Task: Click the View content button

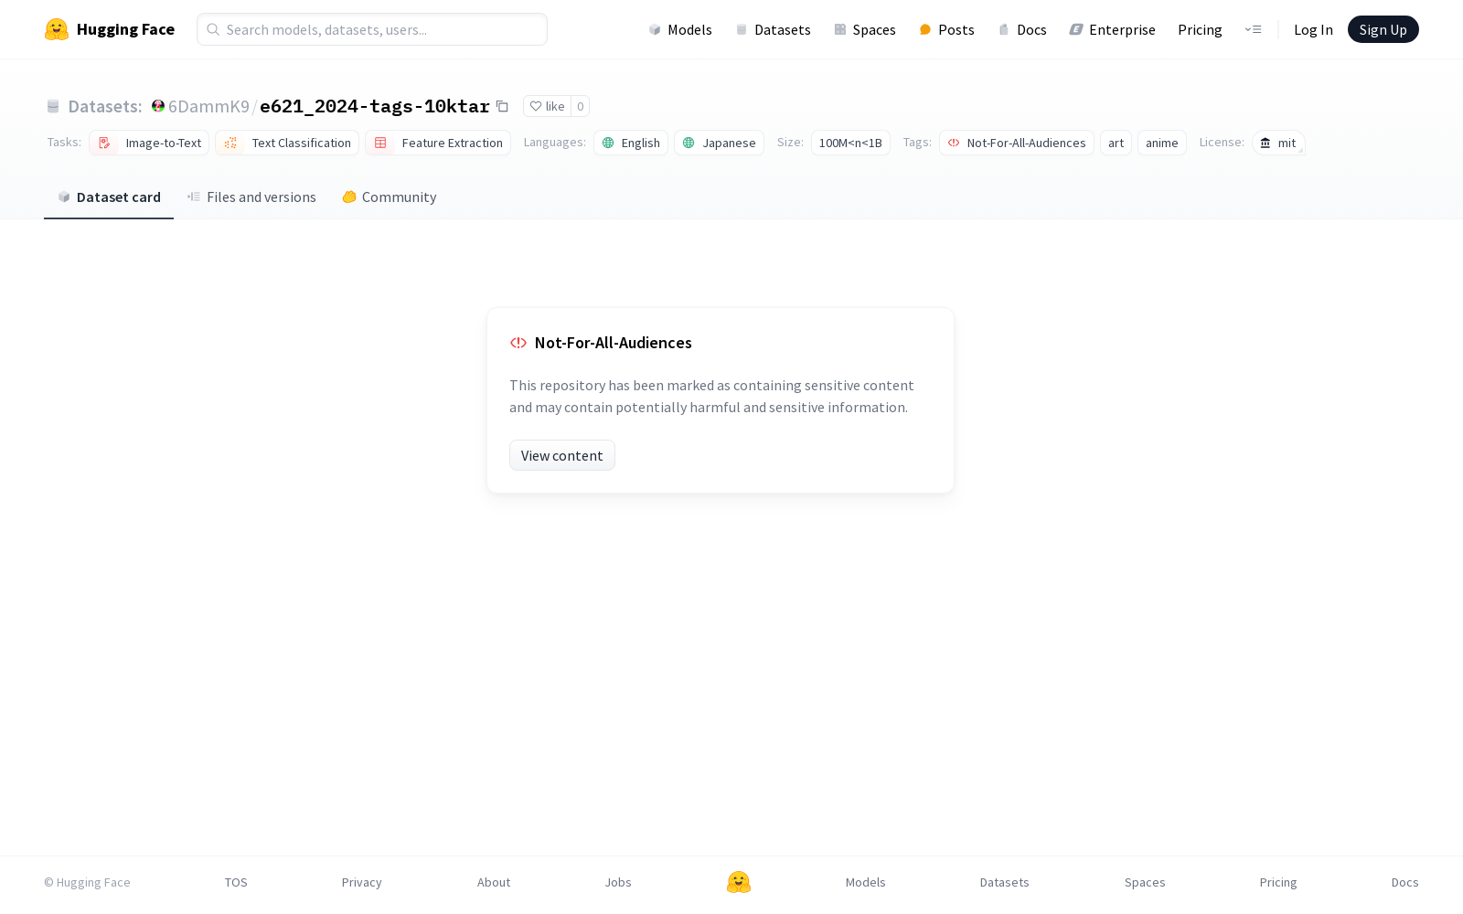Action: (562, 455)
